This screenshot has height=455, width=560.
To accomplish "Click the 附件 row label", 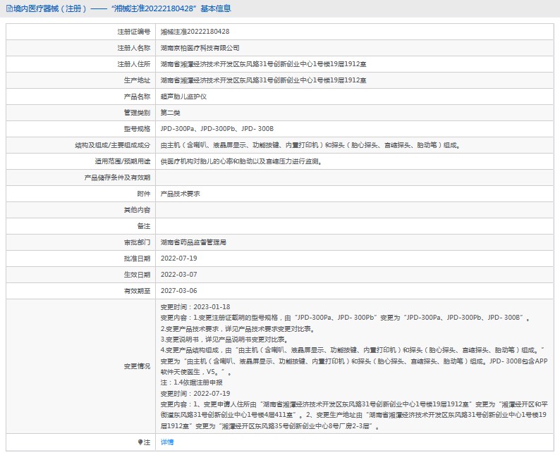I will 144,194.
